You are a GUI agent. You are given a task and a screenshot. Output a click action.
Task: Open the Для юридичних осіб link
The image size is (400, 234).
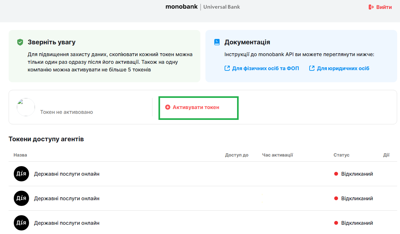point(343,68)
